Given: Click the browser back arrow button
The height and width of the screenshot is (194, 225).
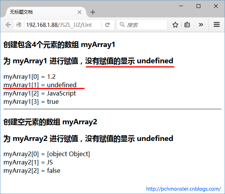Looking at the screenshot, I should click(8, 25).
